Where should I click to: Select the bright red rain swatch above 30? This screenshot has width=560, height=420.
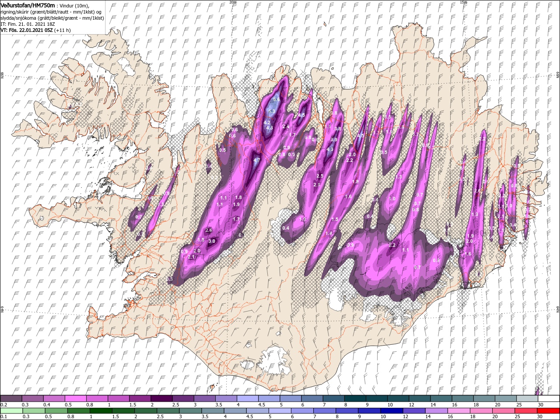tap(548, 411)
